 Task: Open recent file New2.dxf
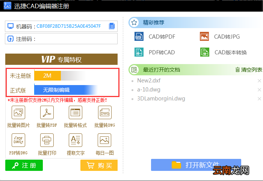149,81
